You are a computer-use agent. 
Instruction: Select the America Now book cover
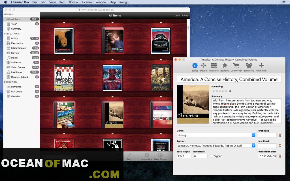(64, 115)
